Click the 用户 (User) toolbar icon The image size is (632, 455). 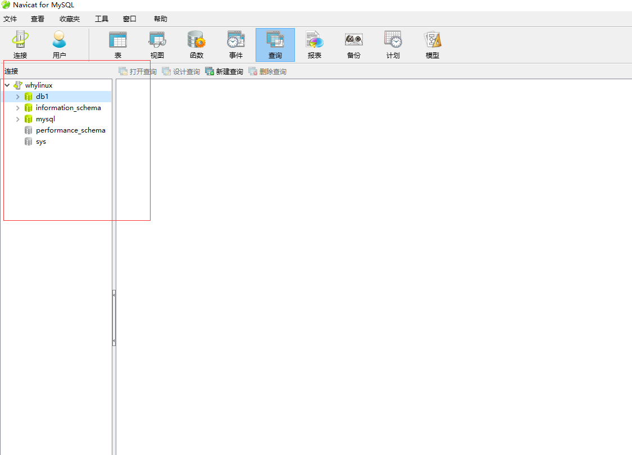[59, 45]
